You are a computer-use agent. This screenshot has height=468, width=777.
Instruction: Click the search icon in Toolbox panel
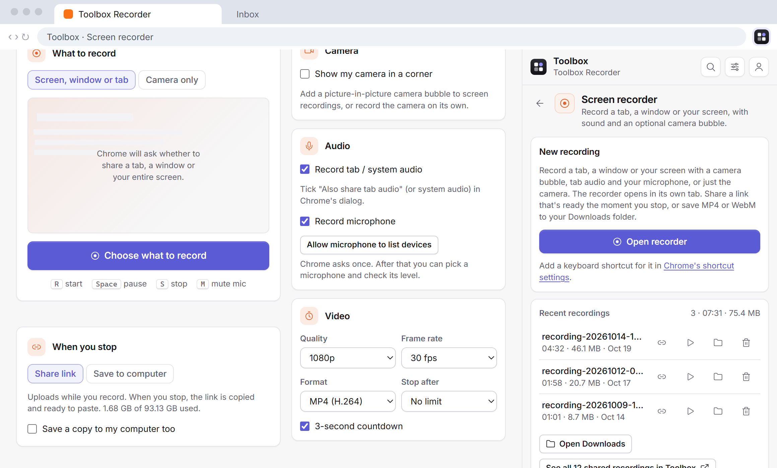(x=711, y=67)
